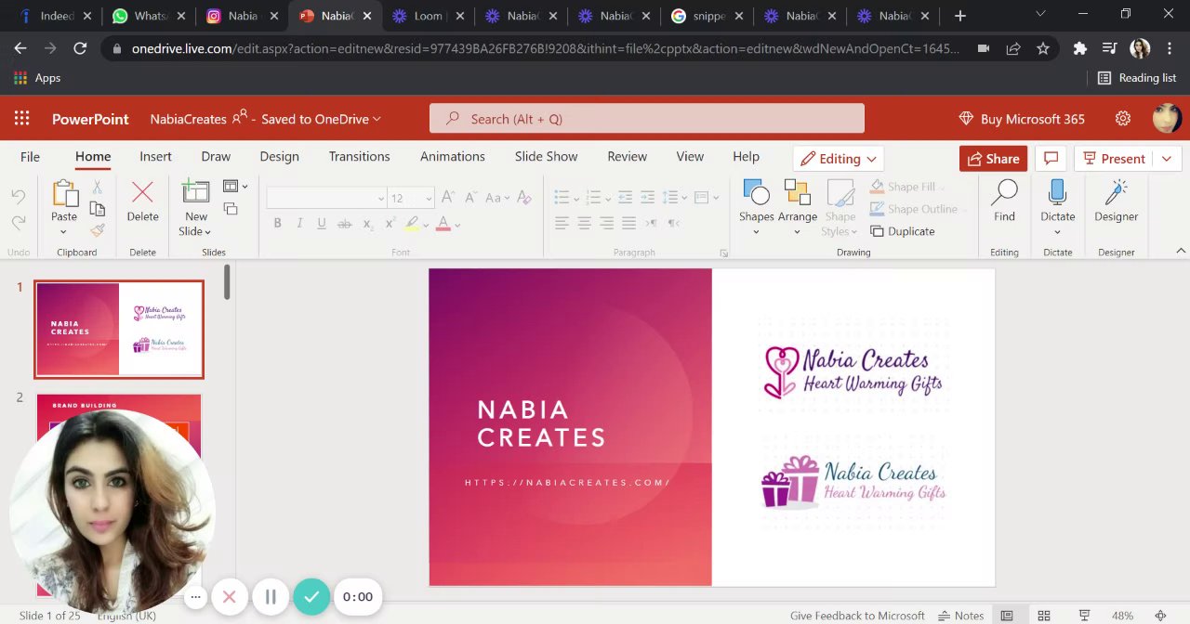1190x624 pixels.
Task: Fit slide to window icon
Action: [1160, 616]
